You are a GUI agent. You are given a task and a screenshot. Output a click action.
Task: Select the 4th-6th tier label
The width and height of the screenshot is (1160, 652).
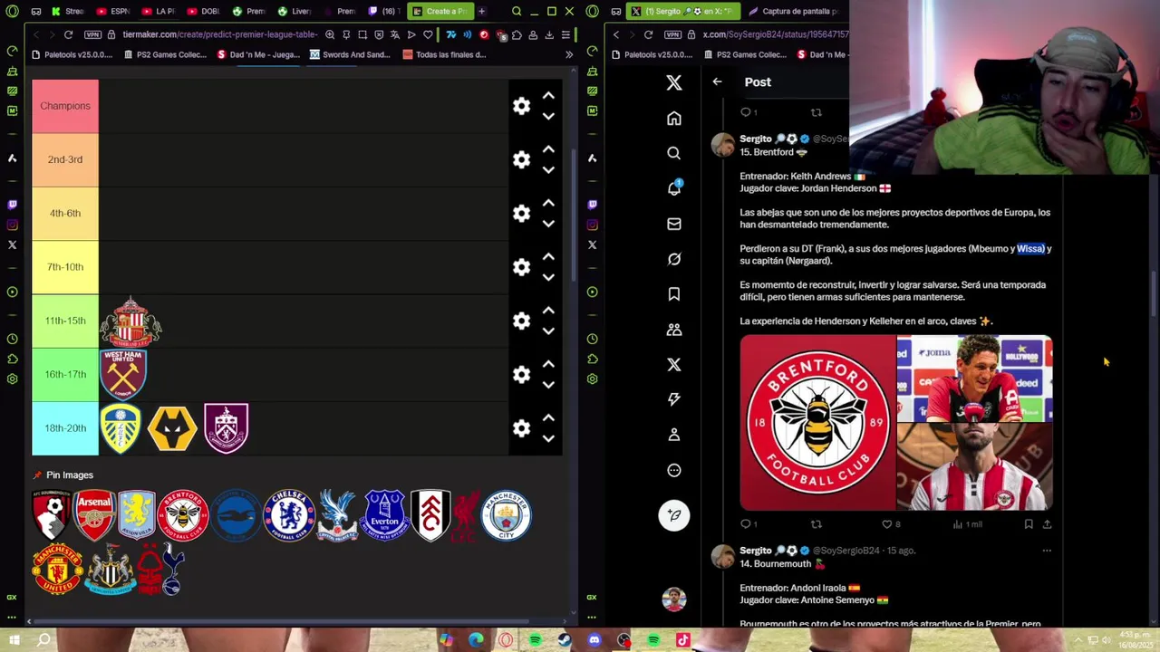coord(65,213)
